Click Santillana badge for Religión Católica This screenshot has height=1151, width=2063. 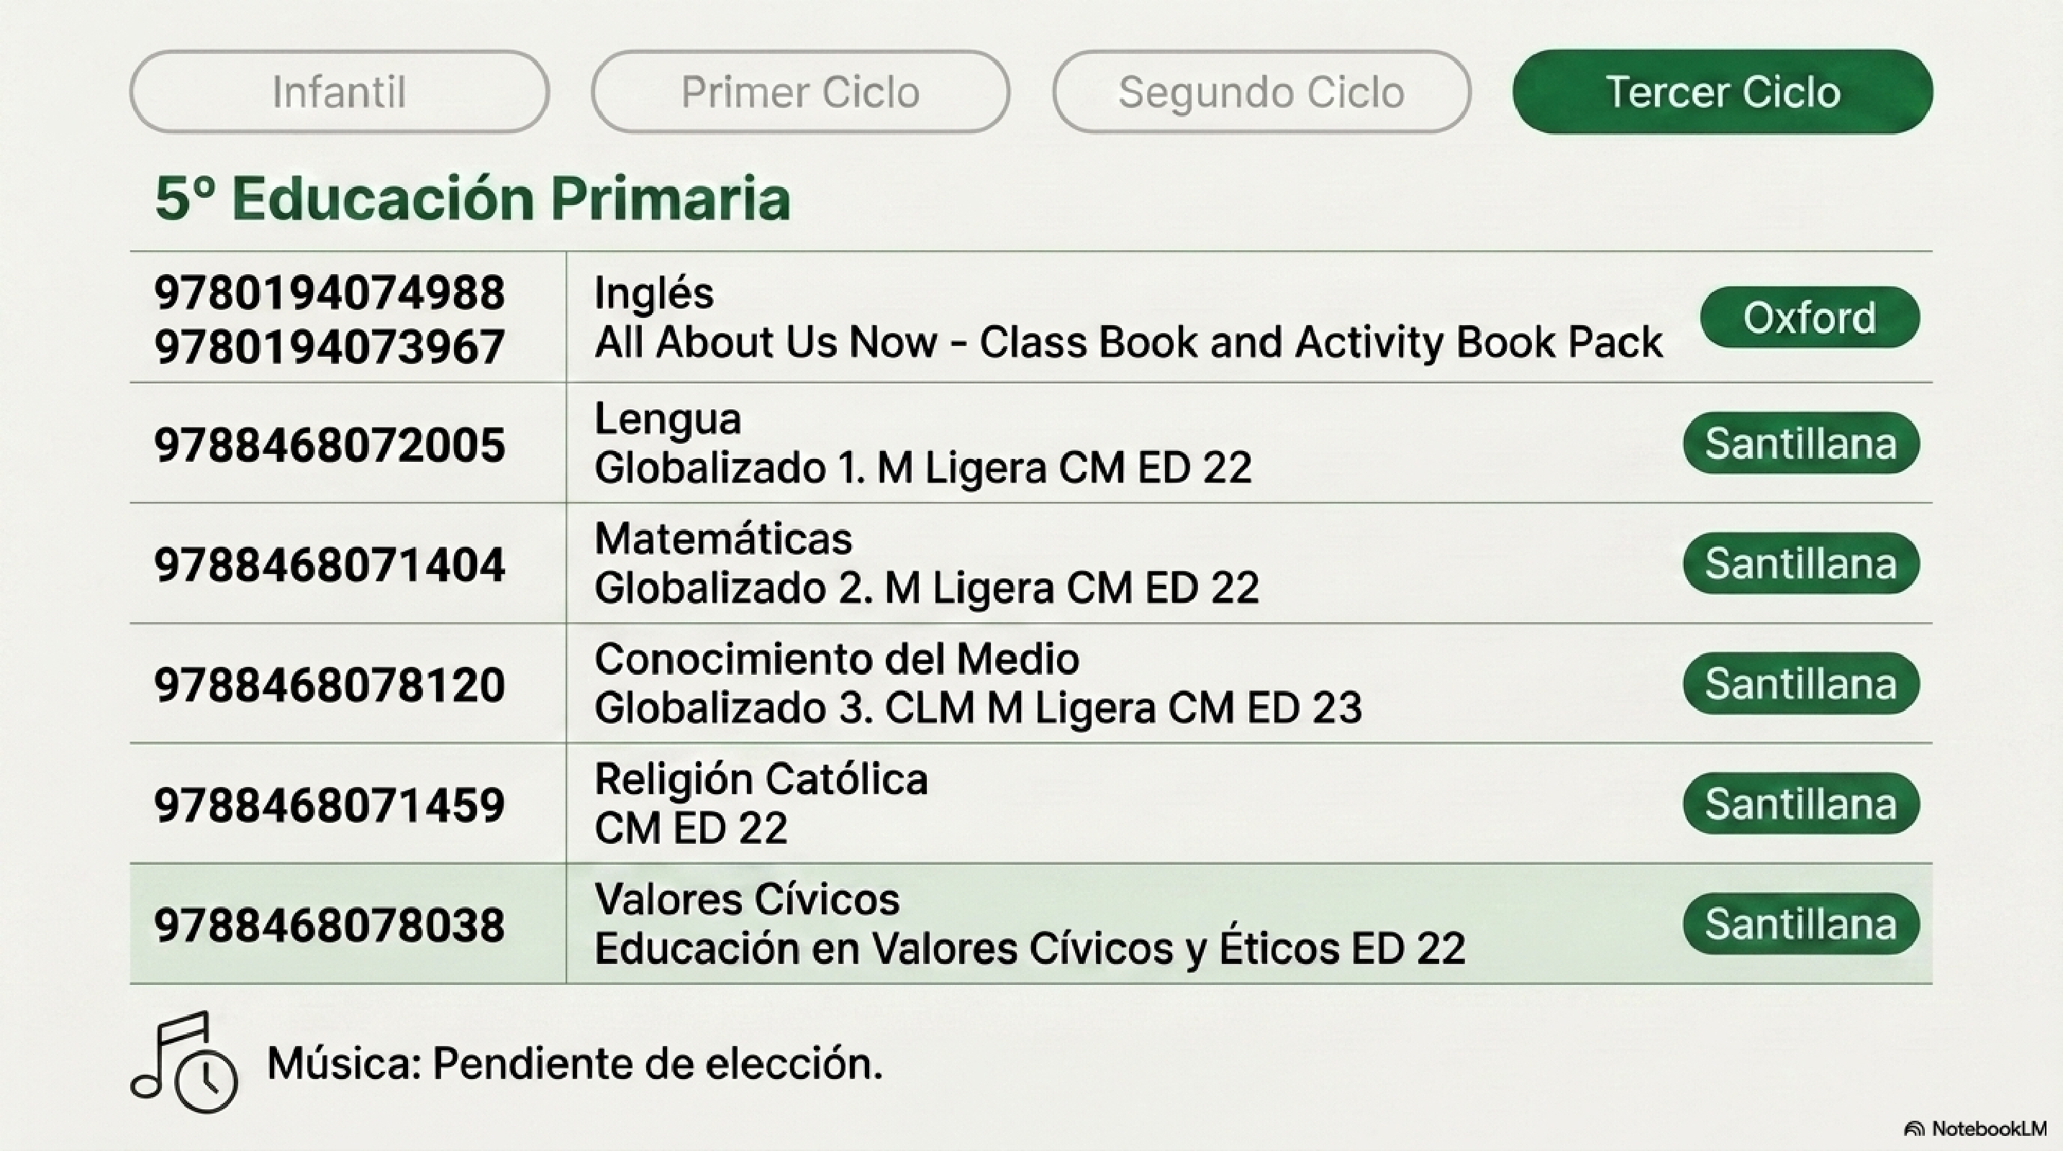point(1801,804)
